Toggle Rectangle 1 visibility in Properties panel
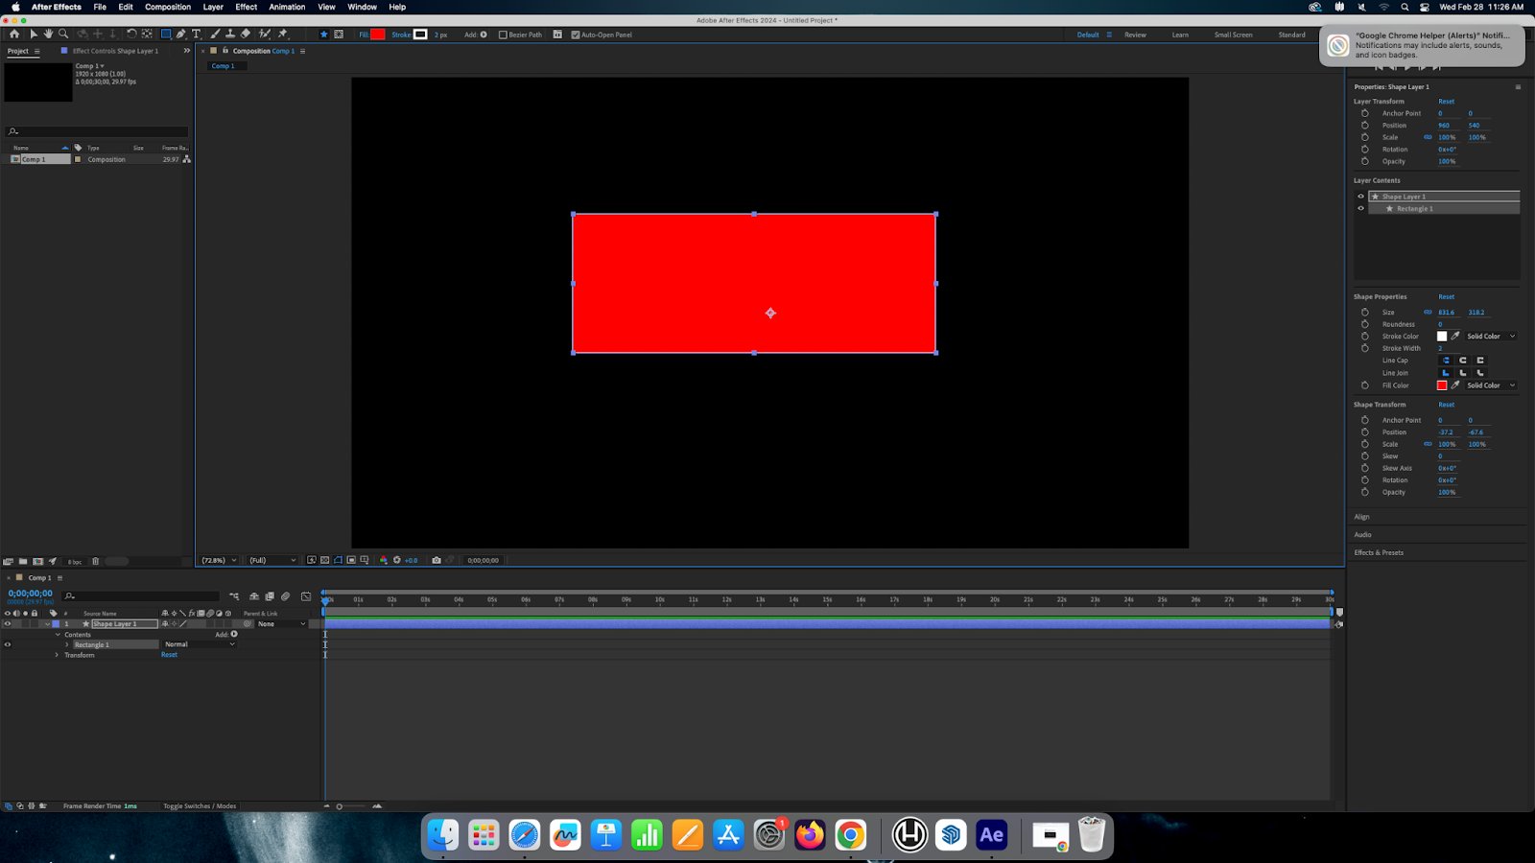1535x863 pixels. pyautogui.click(x=1360, y=208)
